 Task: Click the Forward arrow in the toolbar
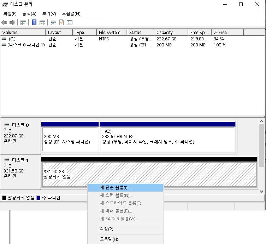tap(12, 23)
